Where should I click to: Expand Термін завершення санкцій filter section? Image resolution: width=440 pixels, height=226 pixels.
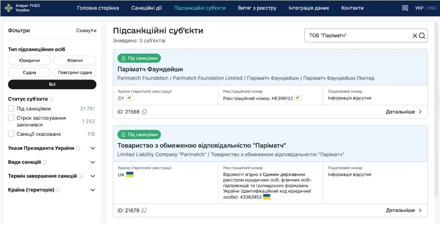point(93,176)
